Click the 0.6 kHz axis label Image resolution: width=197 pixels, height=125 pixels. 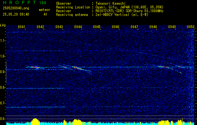pyautogui.click(x=3, y=119)
